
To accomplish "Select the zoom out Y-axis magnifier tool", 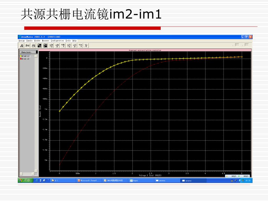I will (81, 46).
